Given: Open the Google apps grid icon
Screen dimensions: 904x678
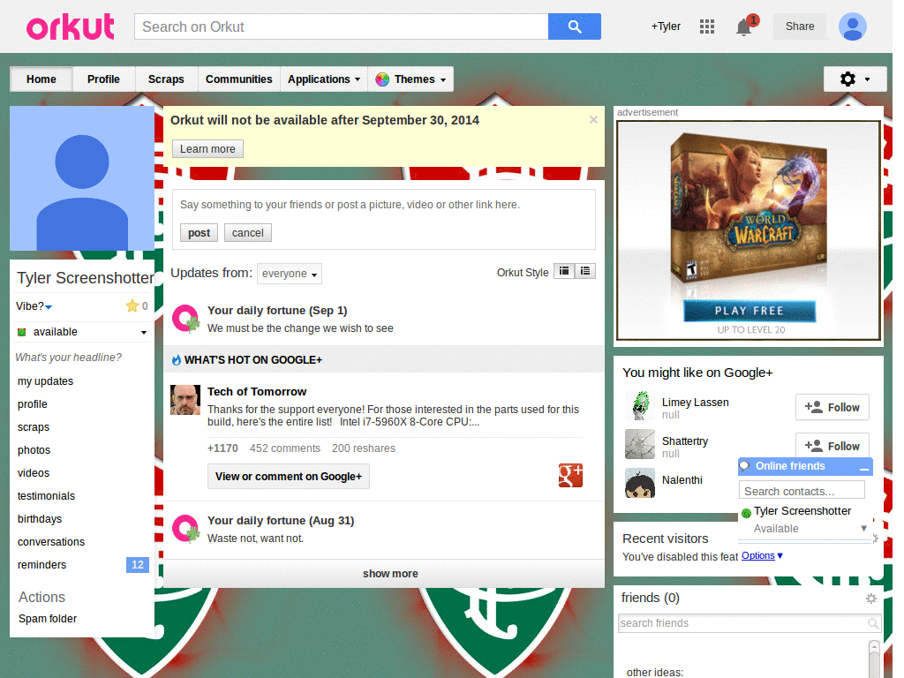Looking at the screenshot, I should click(x=707, y=26).
